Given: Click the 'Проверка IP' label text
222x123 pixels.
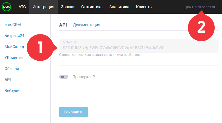Looking at the screenshot, I should pyautogui.click(x=84, y=77).
